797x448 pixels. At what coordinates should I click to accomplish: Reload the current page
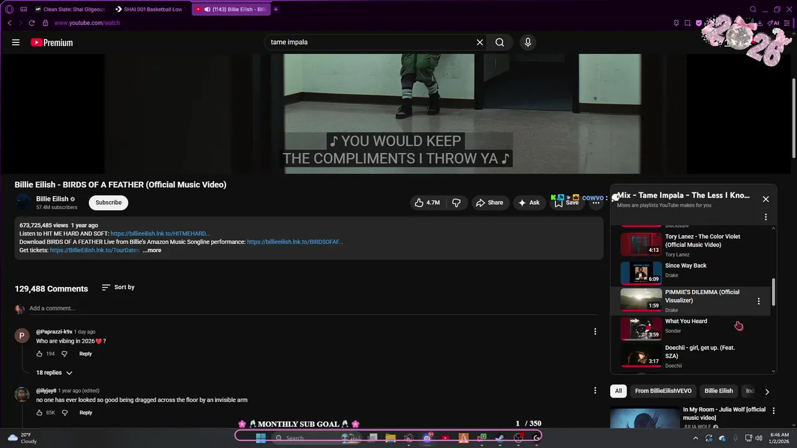click(32, 23)
